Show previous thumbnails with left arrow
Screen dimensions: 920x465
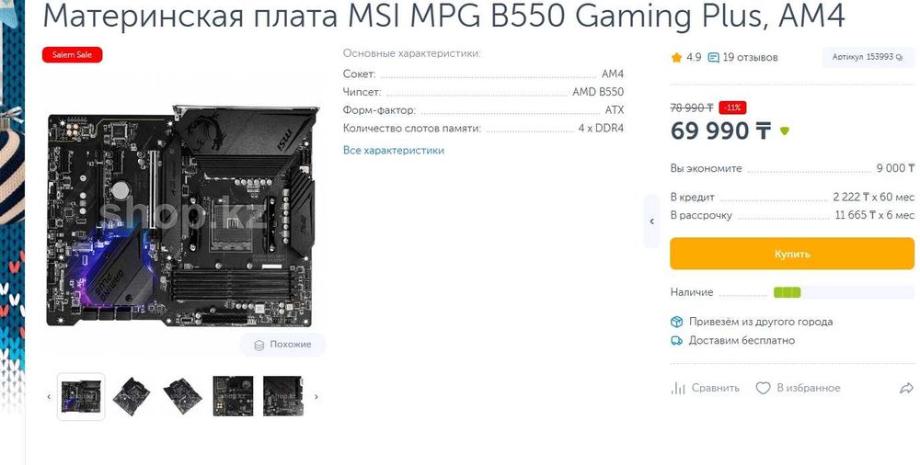coord(50,397)
